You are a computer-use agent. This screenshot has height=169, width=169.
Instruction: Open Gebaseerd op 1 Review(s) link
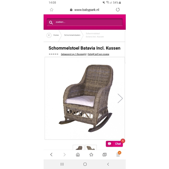click(x=74, y=54)
